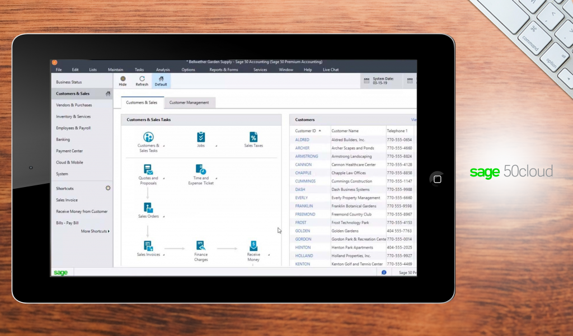Open the Sales Taxes task icon

[253, 138]
